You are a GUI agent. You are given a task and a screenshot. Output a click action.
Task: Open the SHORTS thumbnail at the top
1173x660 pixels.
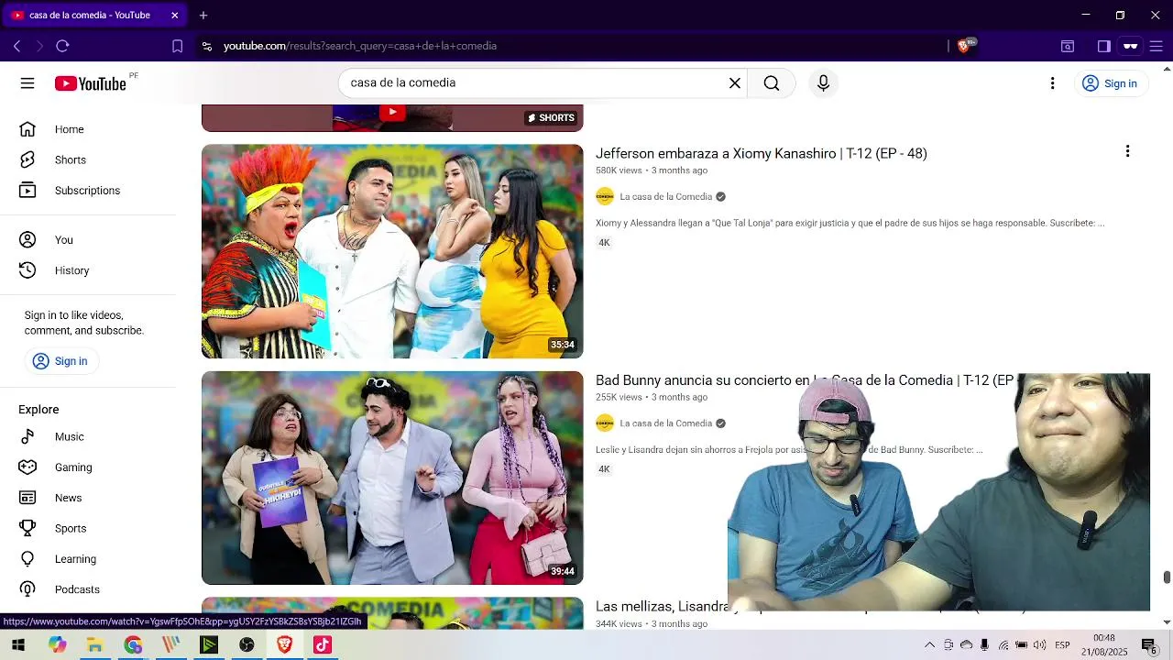(392, 117)
